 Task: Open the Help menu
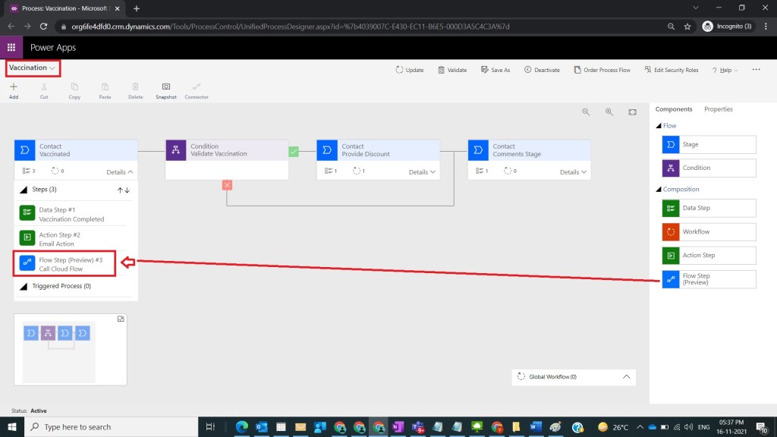coord(725,70)
